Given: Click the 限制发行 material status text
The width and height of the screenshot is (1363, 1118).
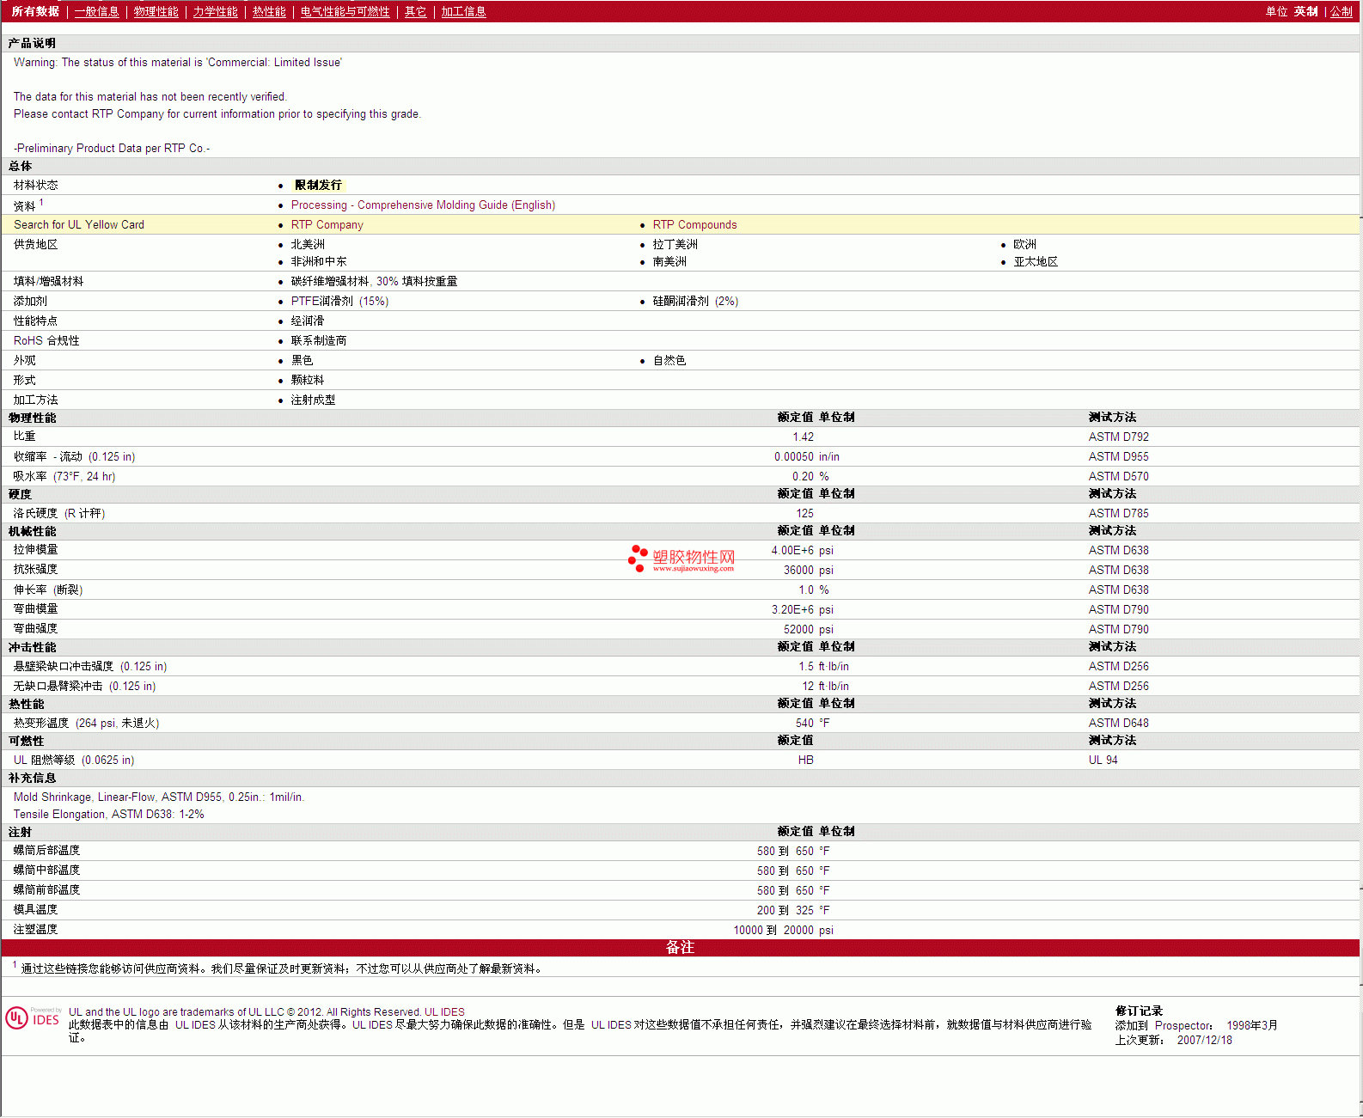Looking at the screenshot, I should (318, 186).
